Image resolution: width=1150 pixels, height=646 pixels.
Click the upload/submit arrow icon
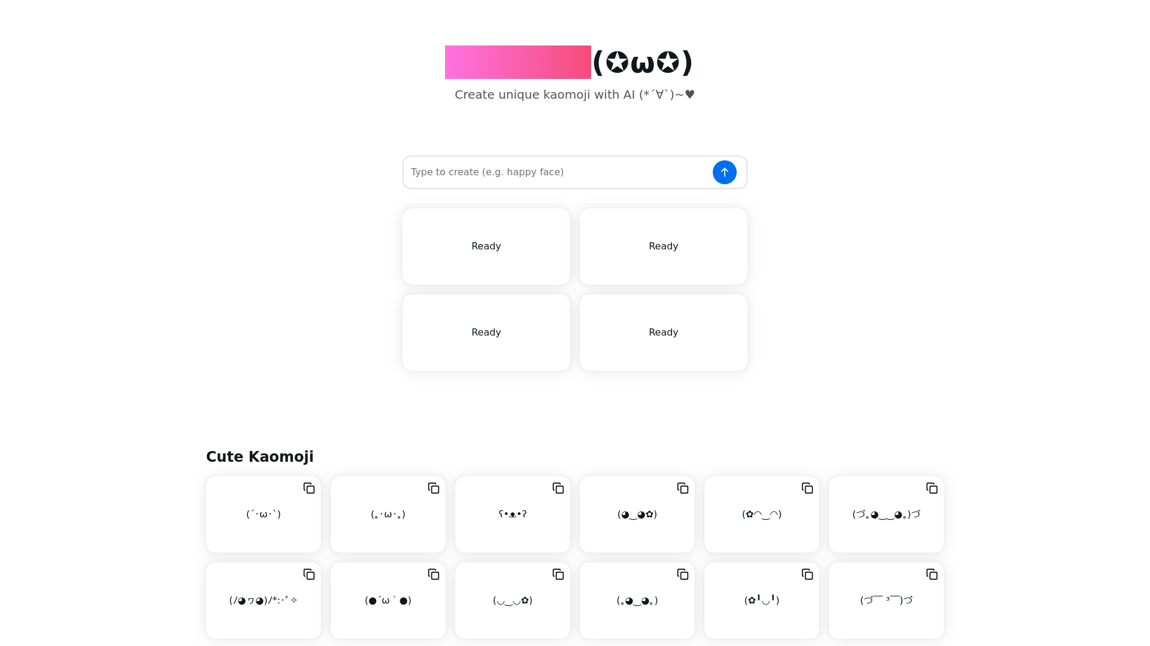coord(724,172)
